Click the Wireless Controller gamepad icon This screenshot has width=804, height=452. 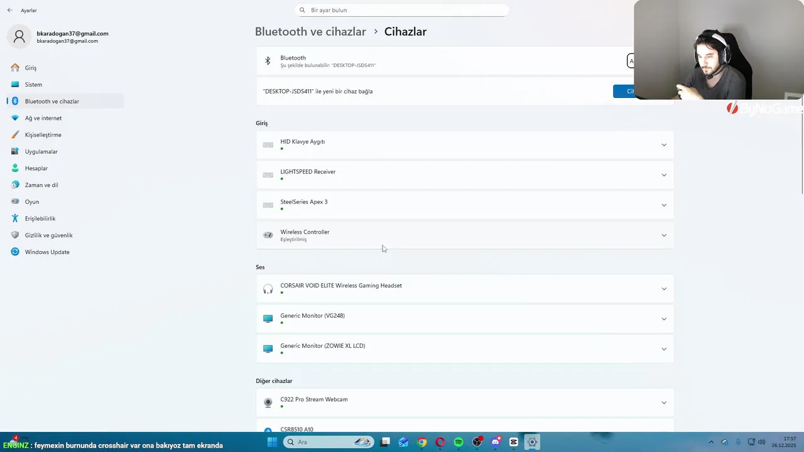click(x=268, y=235)
